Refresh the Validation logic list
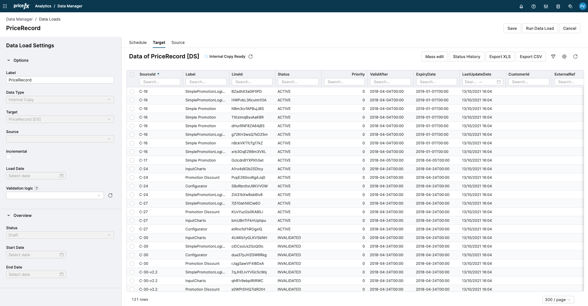The height and width of the screenshot is (306, 588). [110, 195]
